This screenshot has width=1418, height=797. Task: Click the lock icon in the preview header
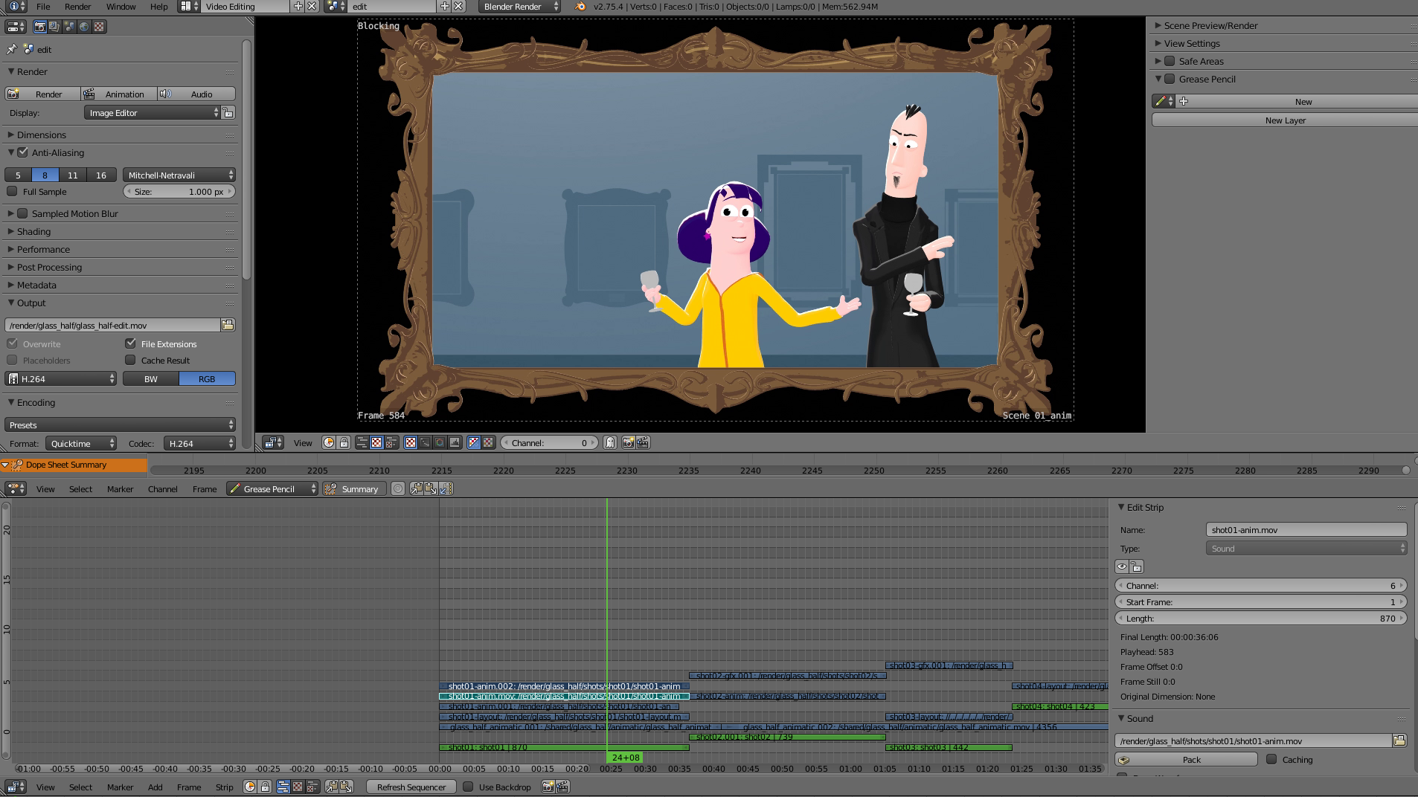pyautogui.click(x=344, y=443)
